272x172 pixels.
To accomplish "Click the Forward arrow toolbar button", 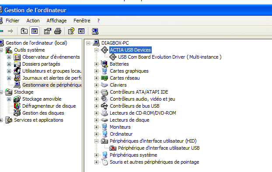I will pyautogui.click(x=10, y=31).
